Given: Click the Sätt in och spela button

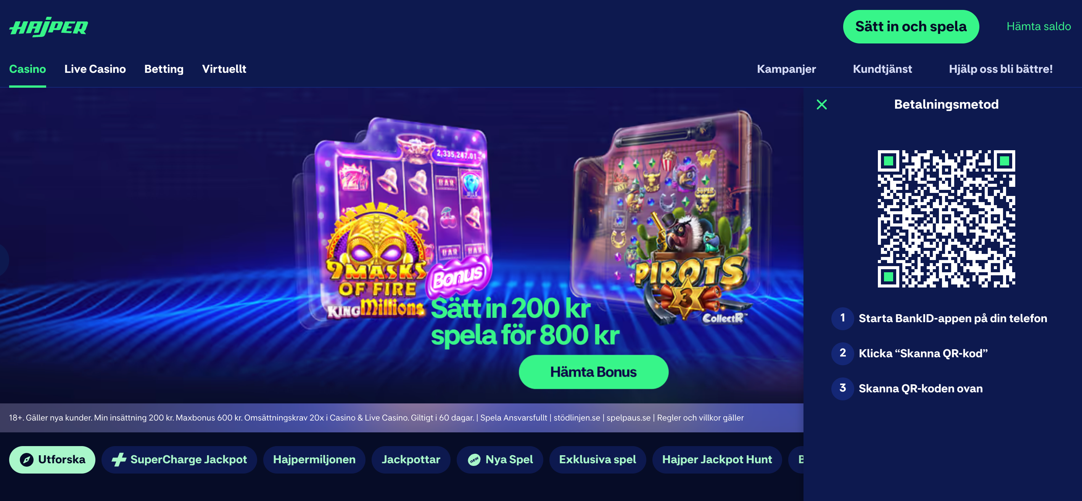Looking at the screenshot, I should coord(911,26).
